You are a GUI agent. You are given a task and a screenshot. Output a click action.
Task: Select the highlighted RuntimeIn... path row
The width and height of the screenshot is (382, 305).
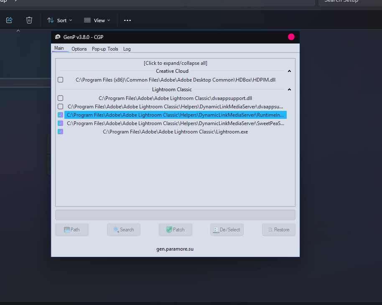tap(176, 115)
